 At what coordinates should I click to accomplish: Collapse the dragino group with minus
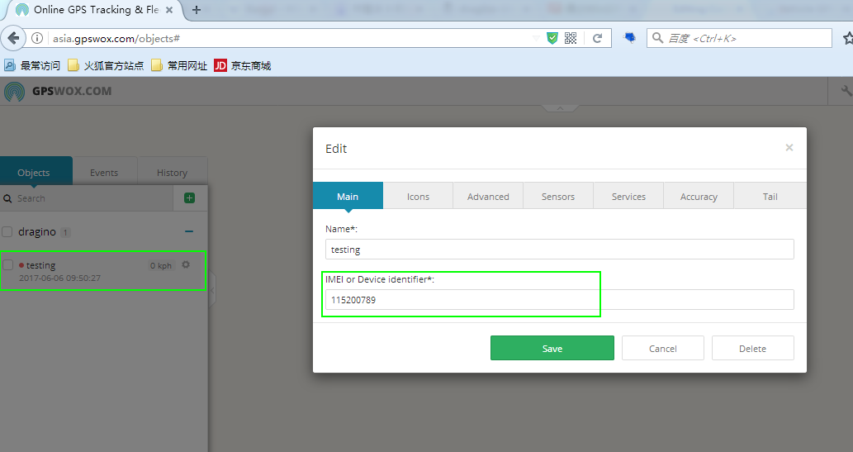(x=189, y=232)
